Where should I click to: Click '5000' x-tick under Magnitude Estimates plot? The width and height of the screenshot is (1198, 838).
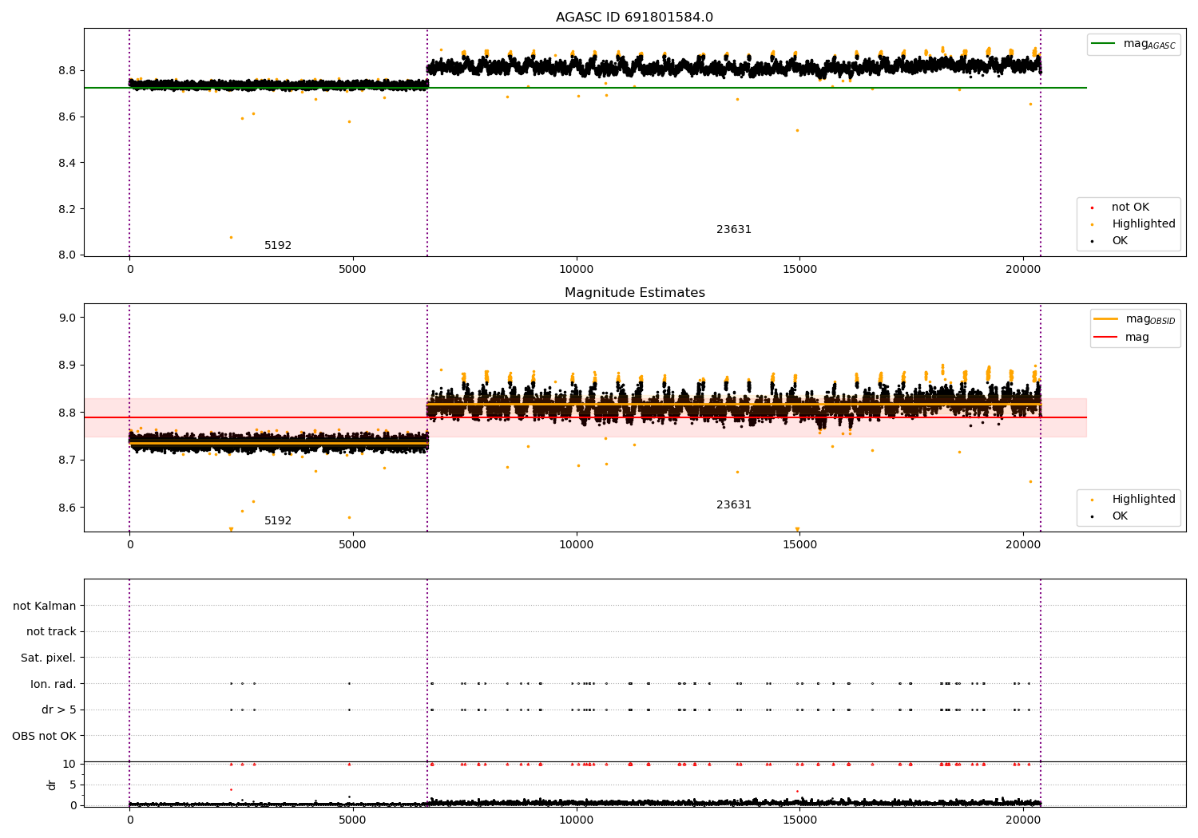(352, 545)
